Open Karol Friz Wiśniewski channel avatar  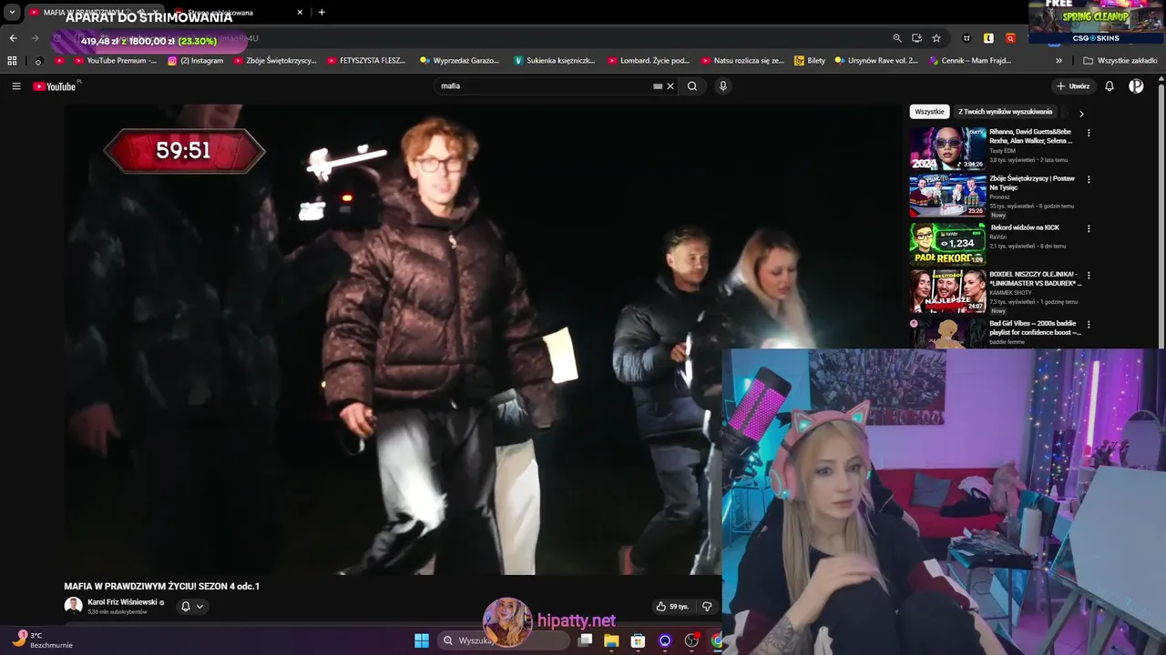point(73,606)
